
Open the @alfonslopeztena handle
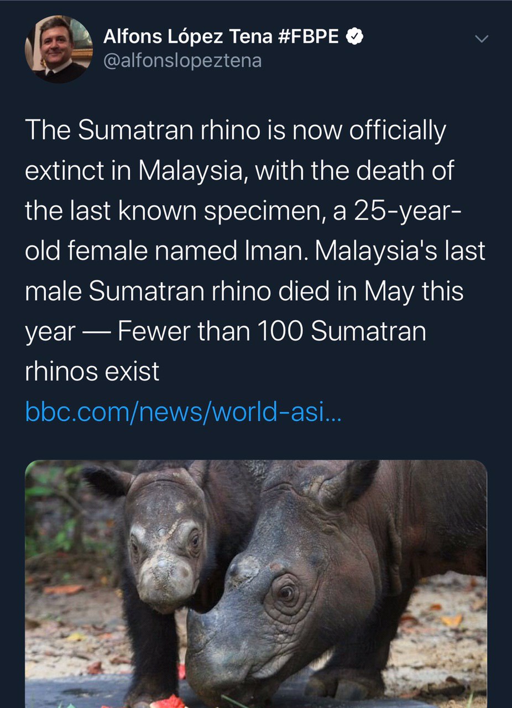182,60
